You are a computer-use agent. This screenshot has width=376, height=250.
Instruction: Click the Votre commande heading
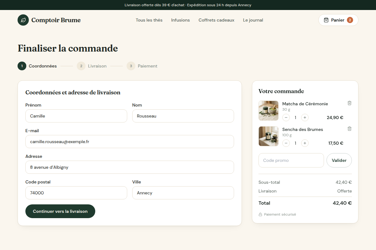click(281, 91)
